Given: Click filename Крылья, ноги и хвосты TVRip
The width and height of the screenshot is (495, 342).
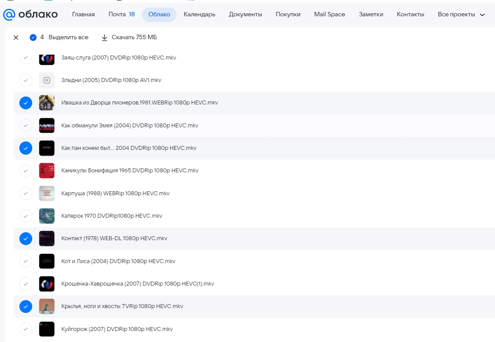Looking at the screenshot, I should tap(122, 306).
